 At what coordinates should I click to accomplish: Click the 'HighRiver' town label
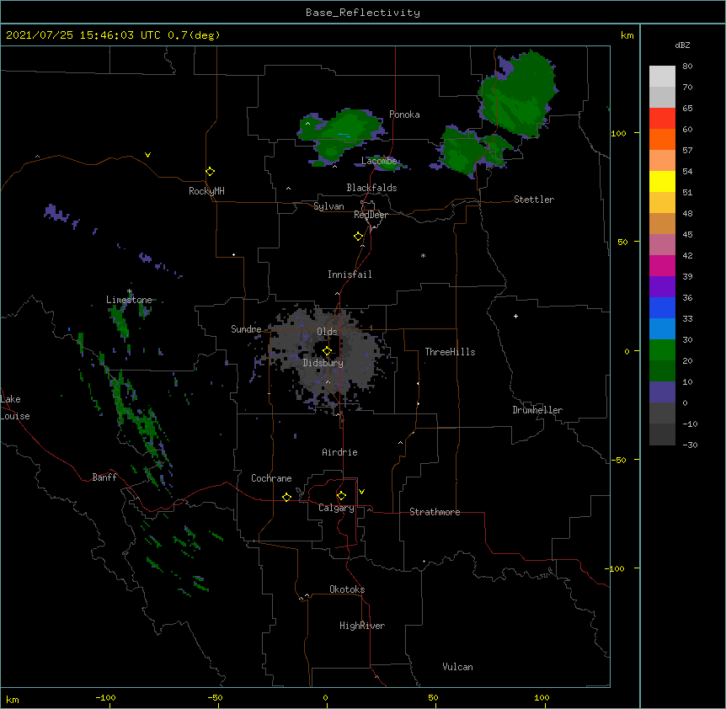362,626
